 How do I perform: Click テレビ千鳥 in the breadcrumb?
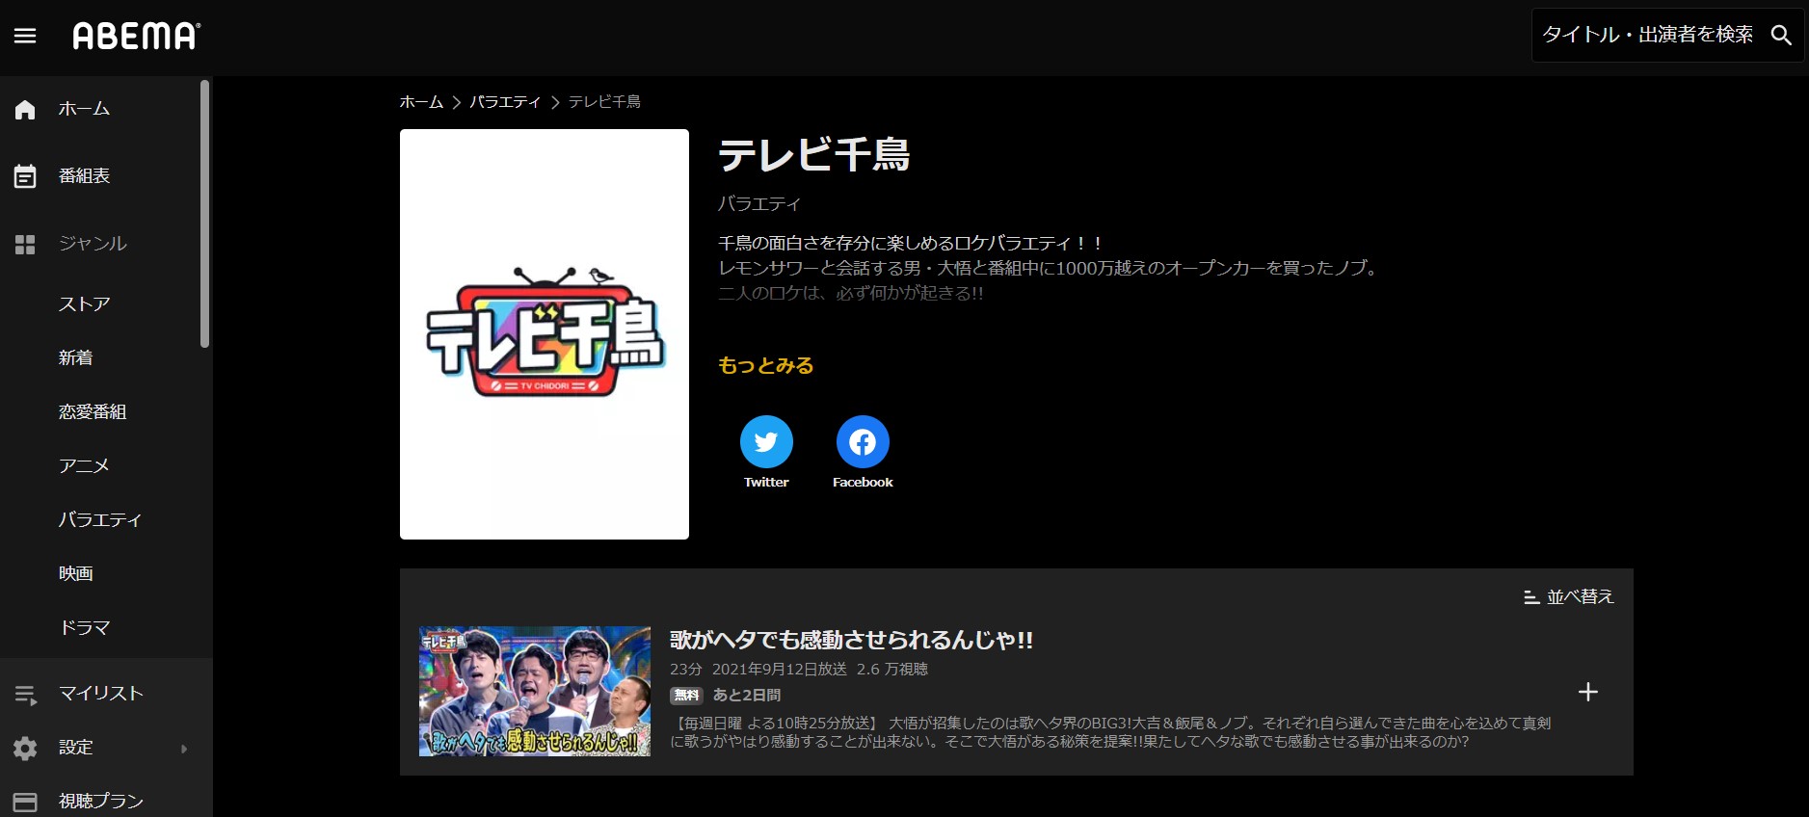pos(604,102)
